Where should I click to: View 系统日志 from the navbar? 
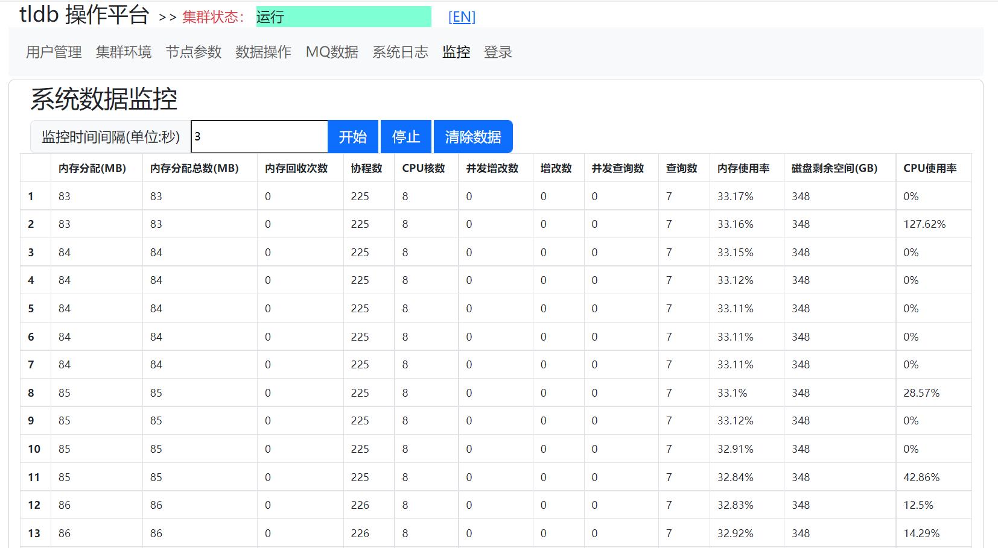pos(400,52)
